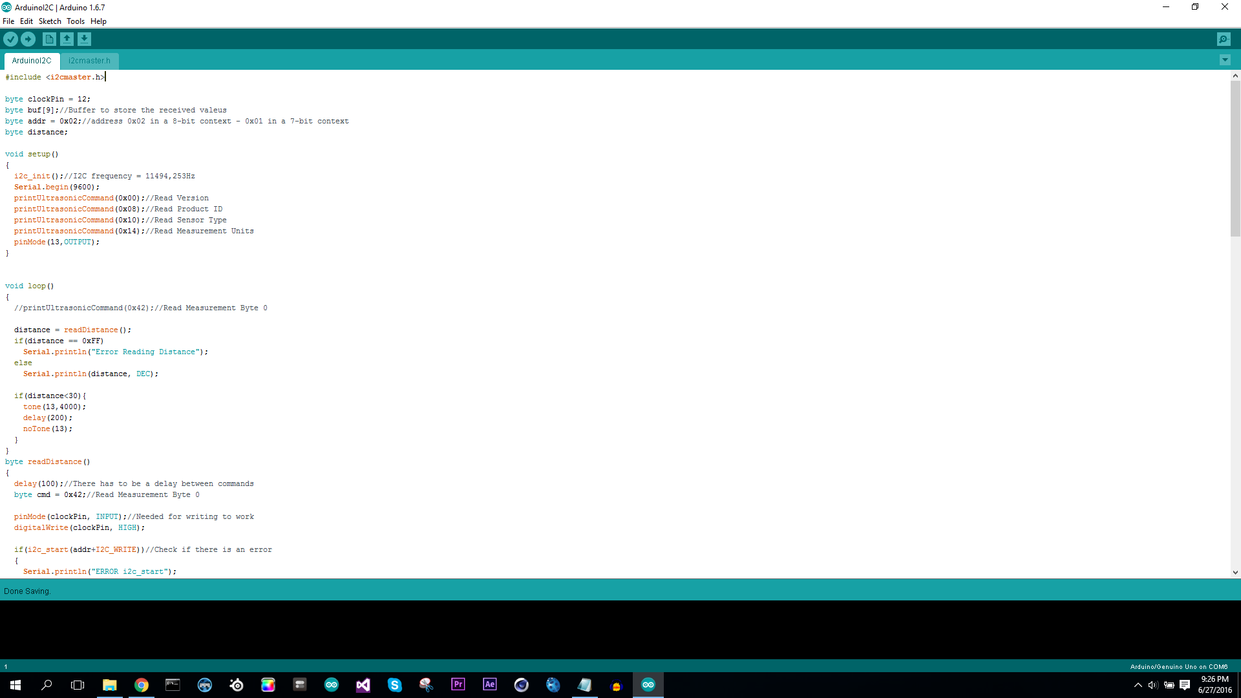Launch Cinema 4D from the taskbar
Screen dimensions: 1241x698
coord(521,685)
